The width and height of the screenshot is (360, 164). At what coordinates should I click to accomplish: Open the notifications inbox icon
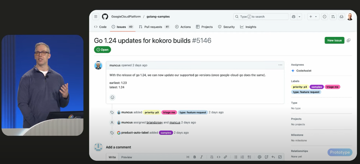pyautogui.click(x=341, y=17)
